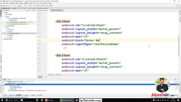The height and width of the screenshot is (102, 181).
Task: Select the layout breadcrumb in navigation bar
Action: [34, 8]
